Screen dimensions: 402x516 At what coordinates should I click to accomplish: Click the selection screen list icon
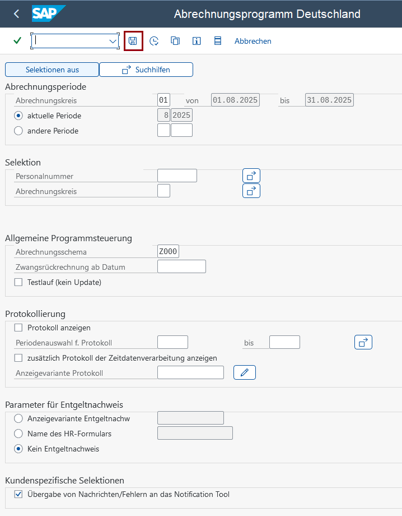coord(217,41)
